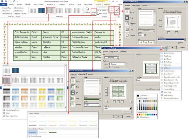Select Box setting in Page Border dialog
189x139 pixels.
(127, 18)
